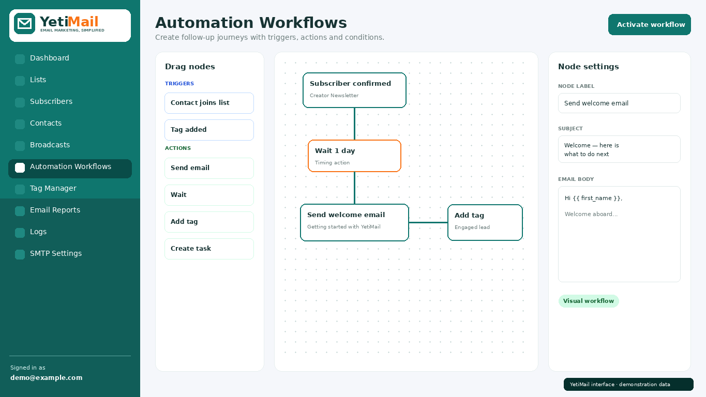Select the Subscriber confirmed canvas node
Screen dimensions: 706x397
coord(354,90)
